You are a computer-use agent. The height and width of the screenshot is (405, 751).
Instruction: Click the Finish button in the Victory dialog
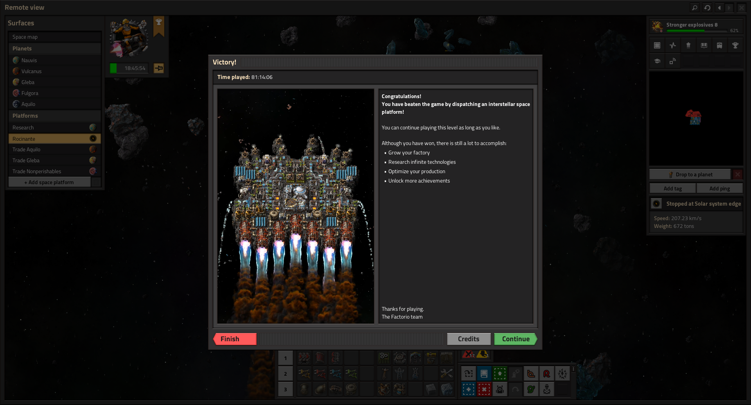(235, 339)
